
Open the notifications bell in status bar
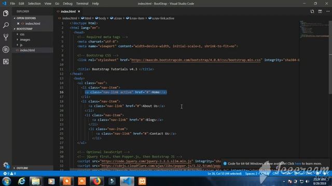[325, 174]
